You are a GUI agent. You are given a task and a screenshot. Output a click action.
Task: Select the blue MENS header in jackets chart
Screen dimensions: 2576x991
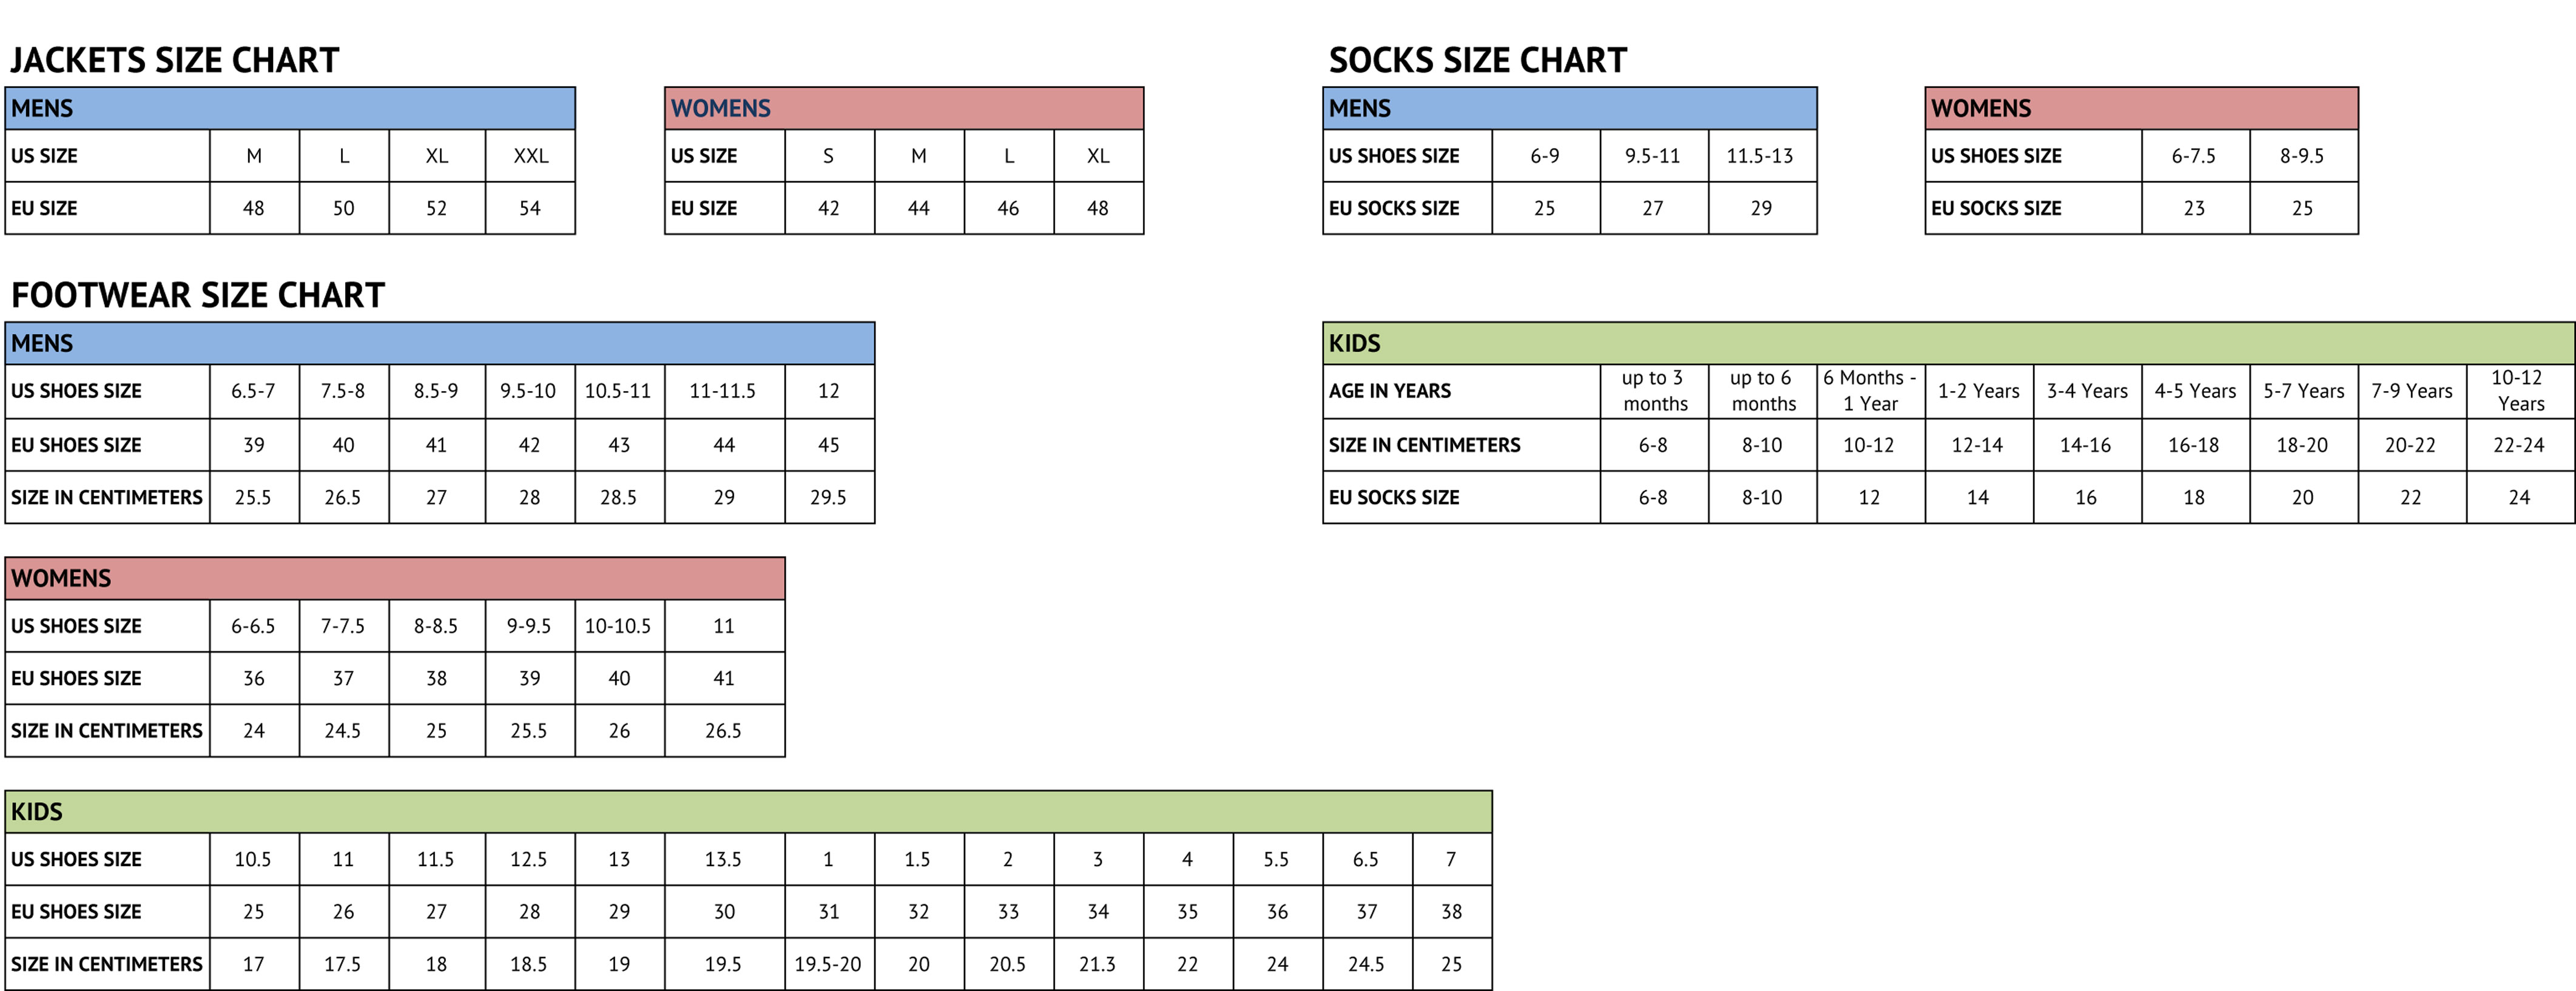coord(290,108)
